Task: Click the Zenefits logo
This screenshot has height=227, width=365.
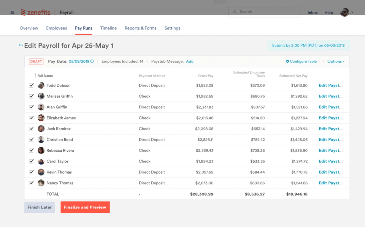Action: tap(36, 12)
